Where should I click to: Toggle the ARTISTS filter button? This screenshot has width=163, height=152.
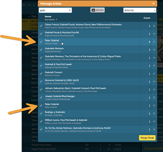point(97,10)
